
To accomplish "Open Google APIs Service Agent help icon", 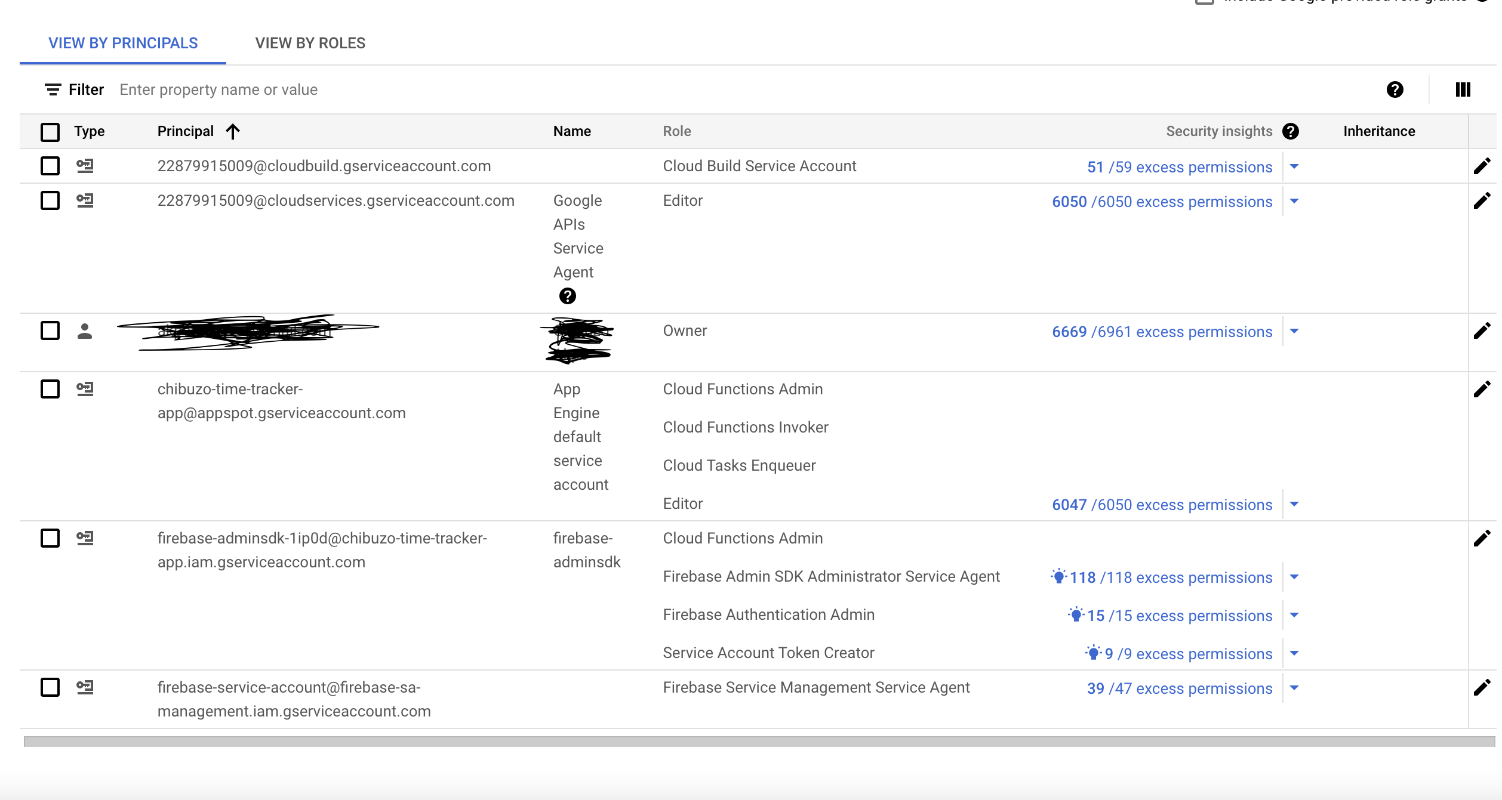I will (x=567, y=296).
